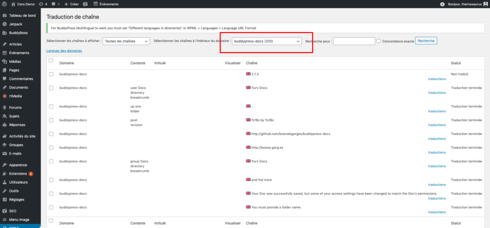
Task: Open the Cera Demo home icon
Action: click(13, 4)
